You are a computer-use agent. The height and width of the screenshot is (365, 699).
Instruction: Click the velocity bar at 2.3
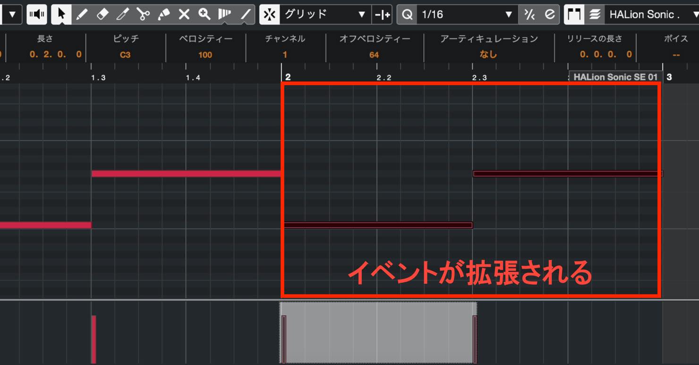pos(475,339)
